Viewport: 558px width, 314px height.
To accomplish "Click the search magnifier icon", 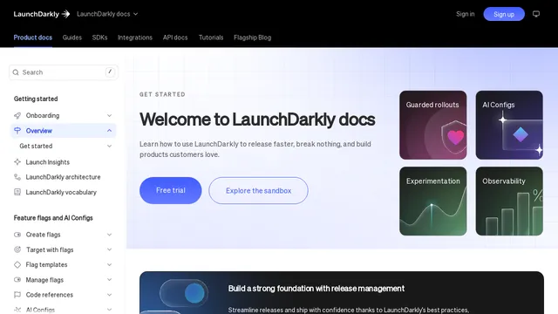I will 16,72.
